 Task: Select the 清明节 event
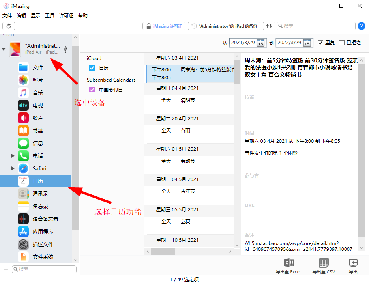point(190,104)
